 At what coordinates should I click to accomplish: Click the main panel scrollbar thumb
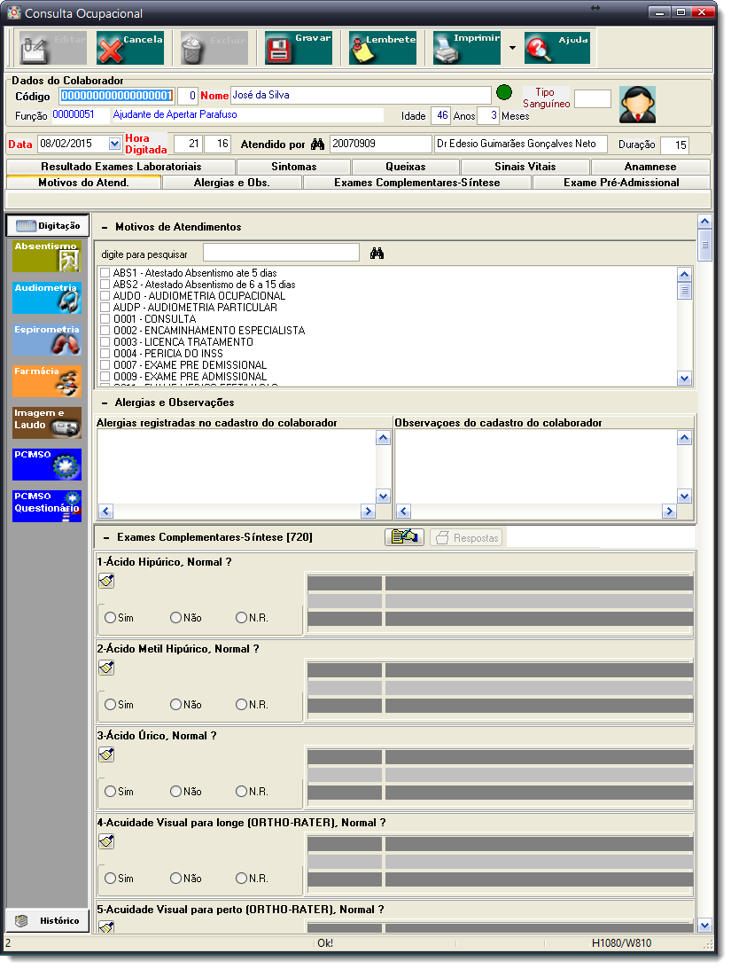705,246
